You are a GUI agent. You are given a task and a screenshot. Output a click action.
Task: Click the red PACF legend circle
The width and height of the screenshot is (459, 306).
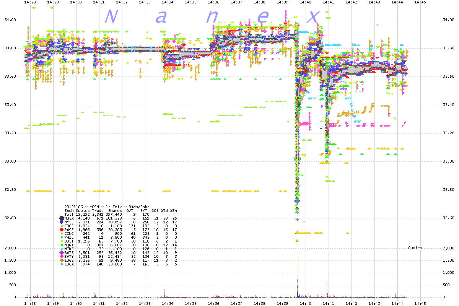pos(62,229)
